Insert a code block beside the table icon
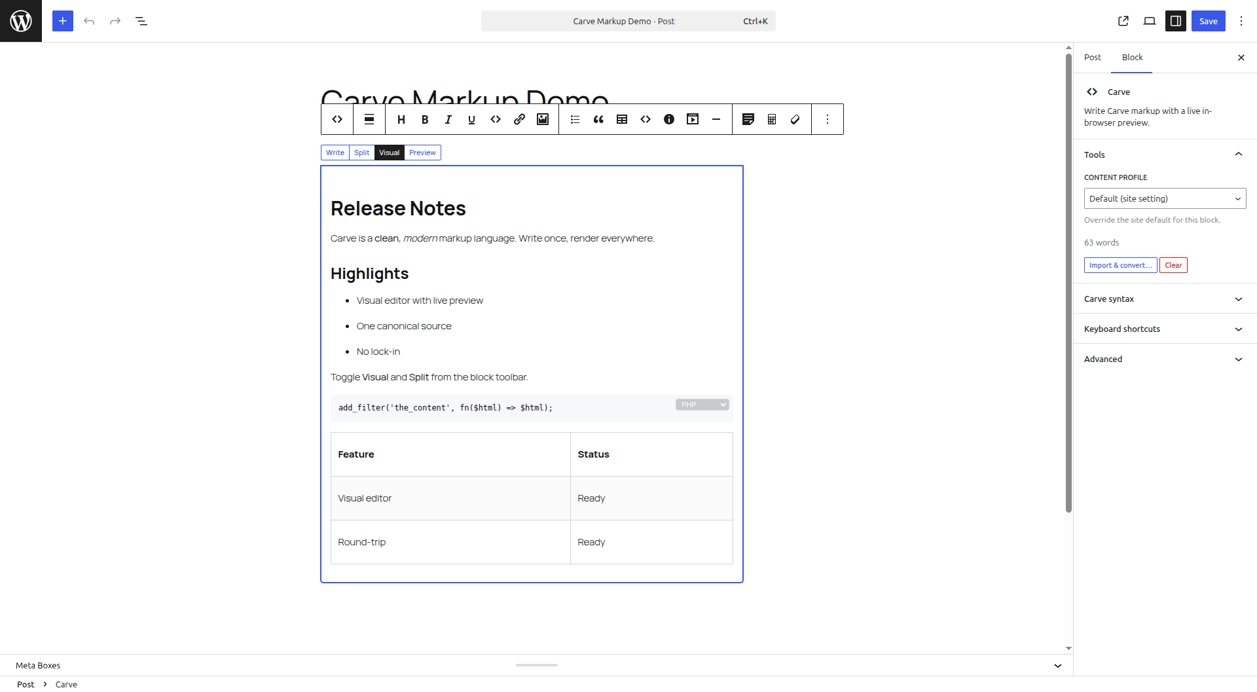 coord(646,119)
